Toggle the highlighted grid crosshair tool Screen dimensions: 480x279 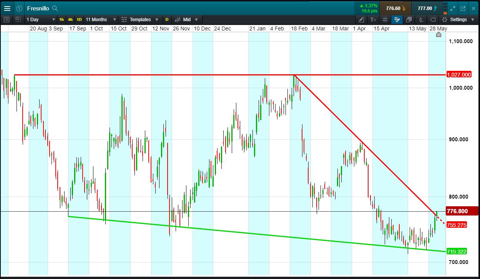pos(397,19)
